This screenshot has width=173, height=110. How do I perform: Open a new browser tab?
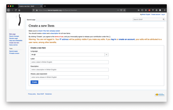pos(45,6)
